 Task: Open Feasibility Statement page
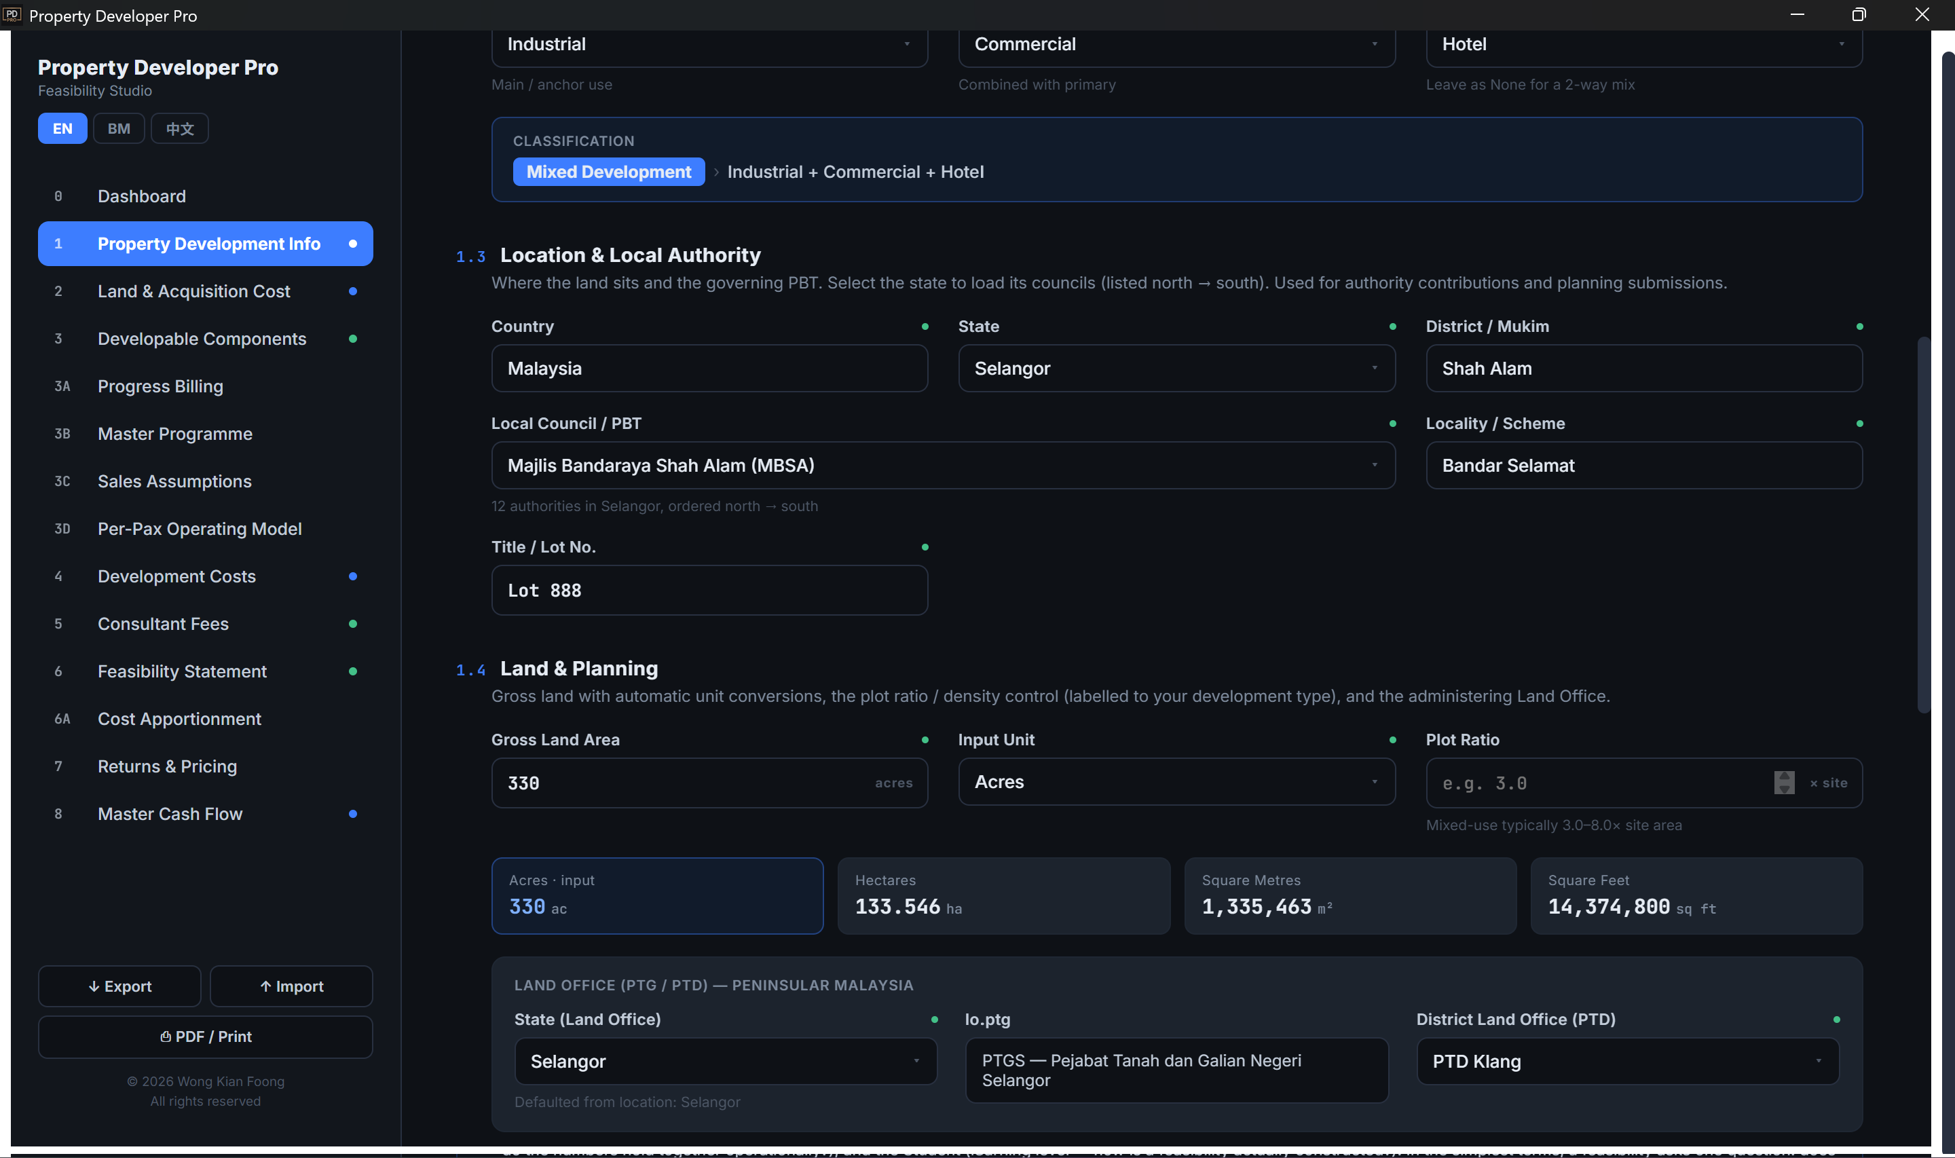pos(205,672)
